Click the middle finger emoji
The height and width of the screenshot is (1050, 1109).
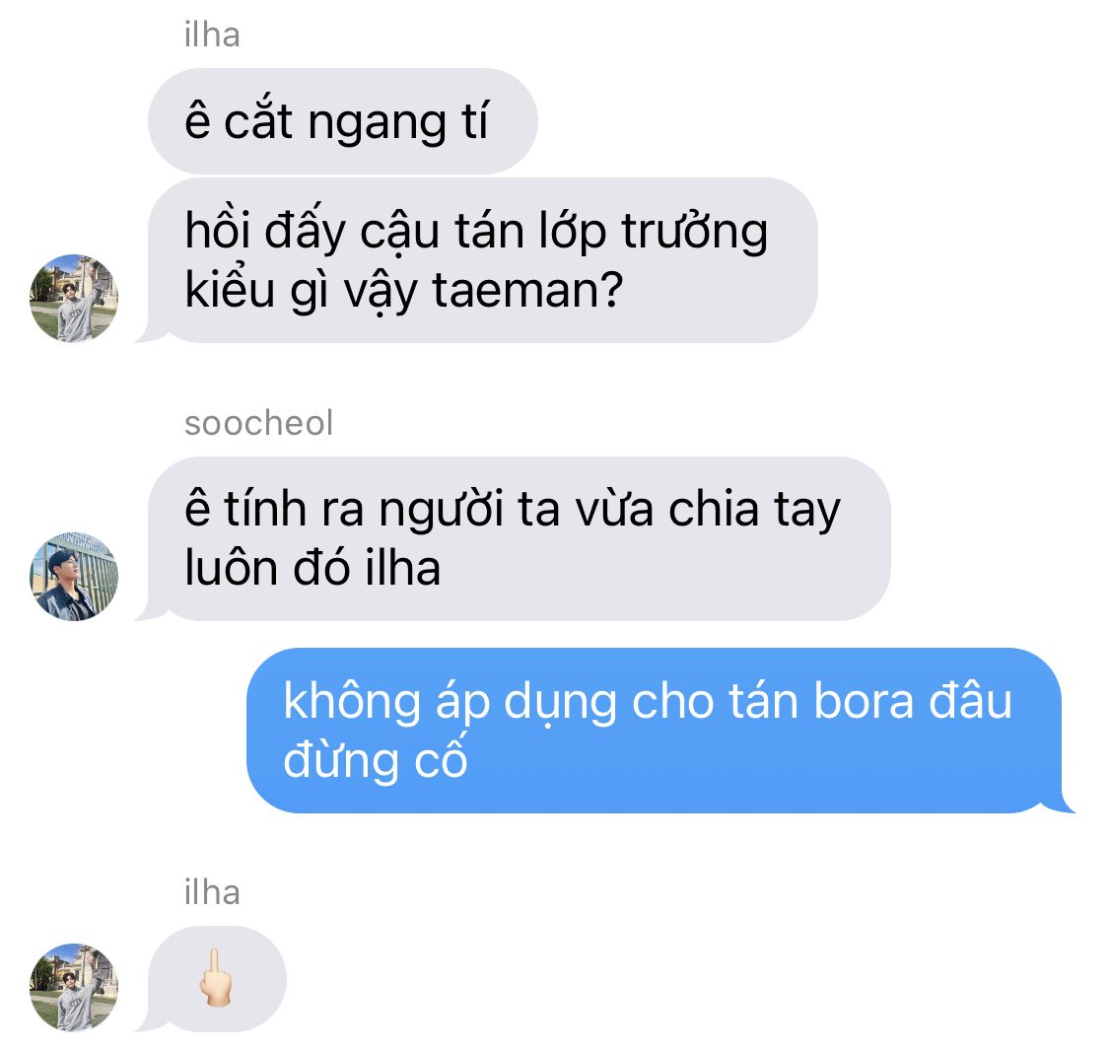[x=215, y=978]
